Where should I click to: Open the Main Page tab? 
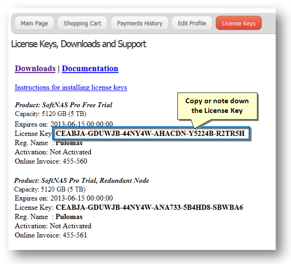34,23
